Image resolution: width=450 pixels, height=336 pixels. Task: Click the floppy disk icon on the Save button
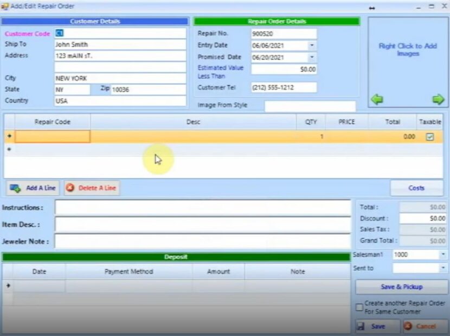point(361,326)
